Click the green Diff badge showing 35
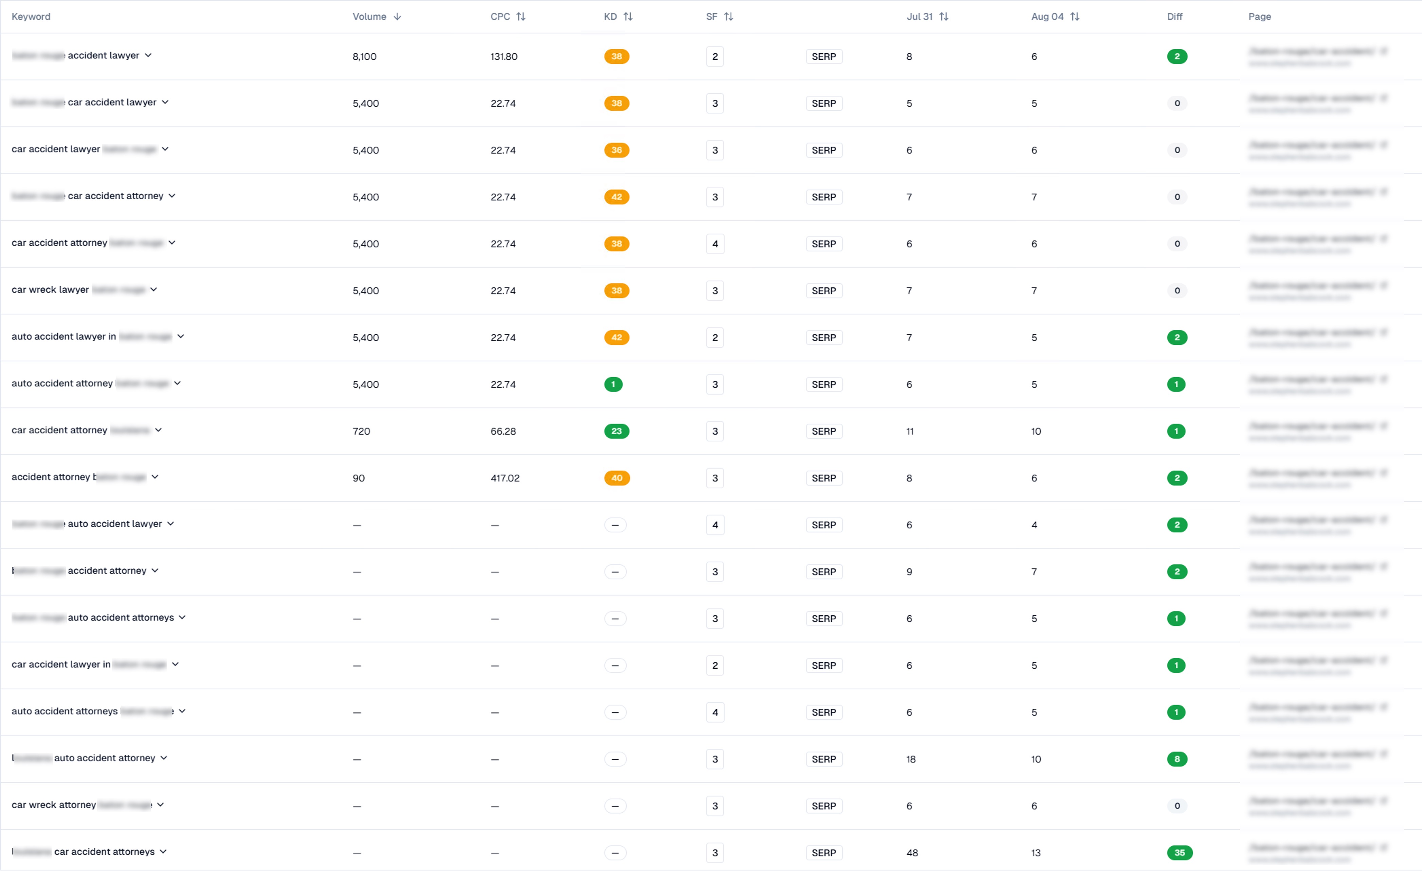The height and width of the screenshot is (872, 1422). pos(1181,852)
